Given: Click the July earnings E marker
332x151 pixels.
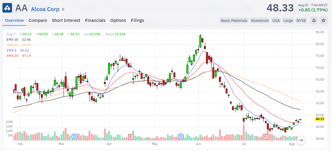Looking at the screenshot, I should tap(265, 137).
